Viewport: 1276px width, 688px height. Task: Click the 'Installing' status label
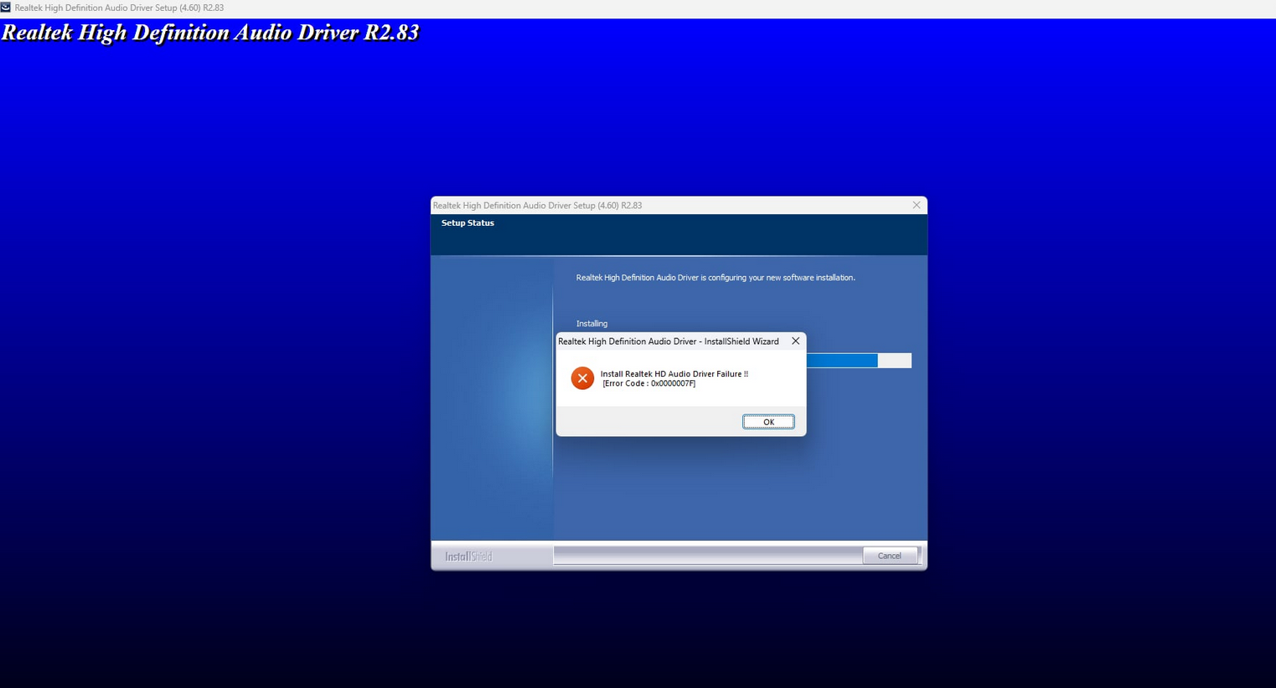pyautogui.click(x=592, y=324)
